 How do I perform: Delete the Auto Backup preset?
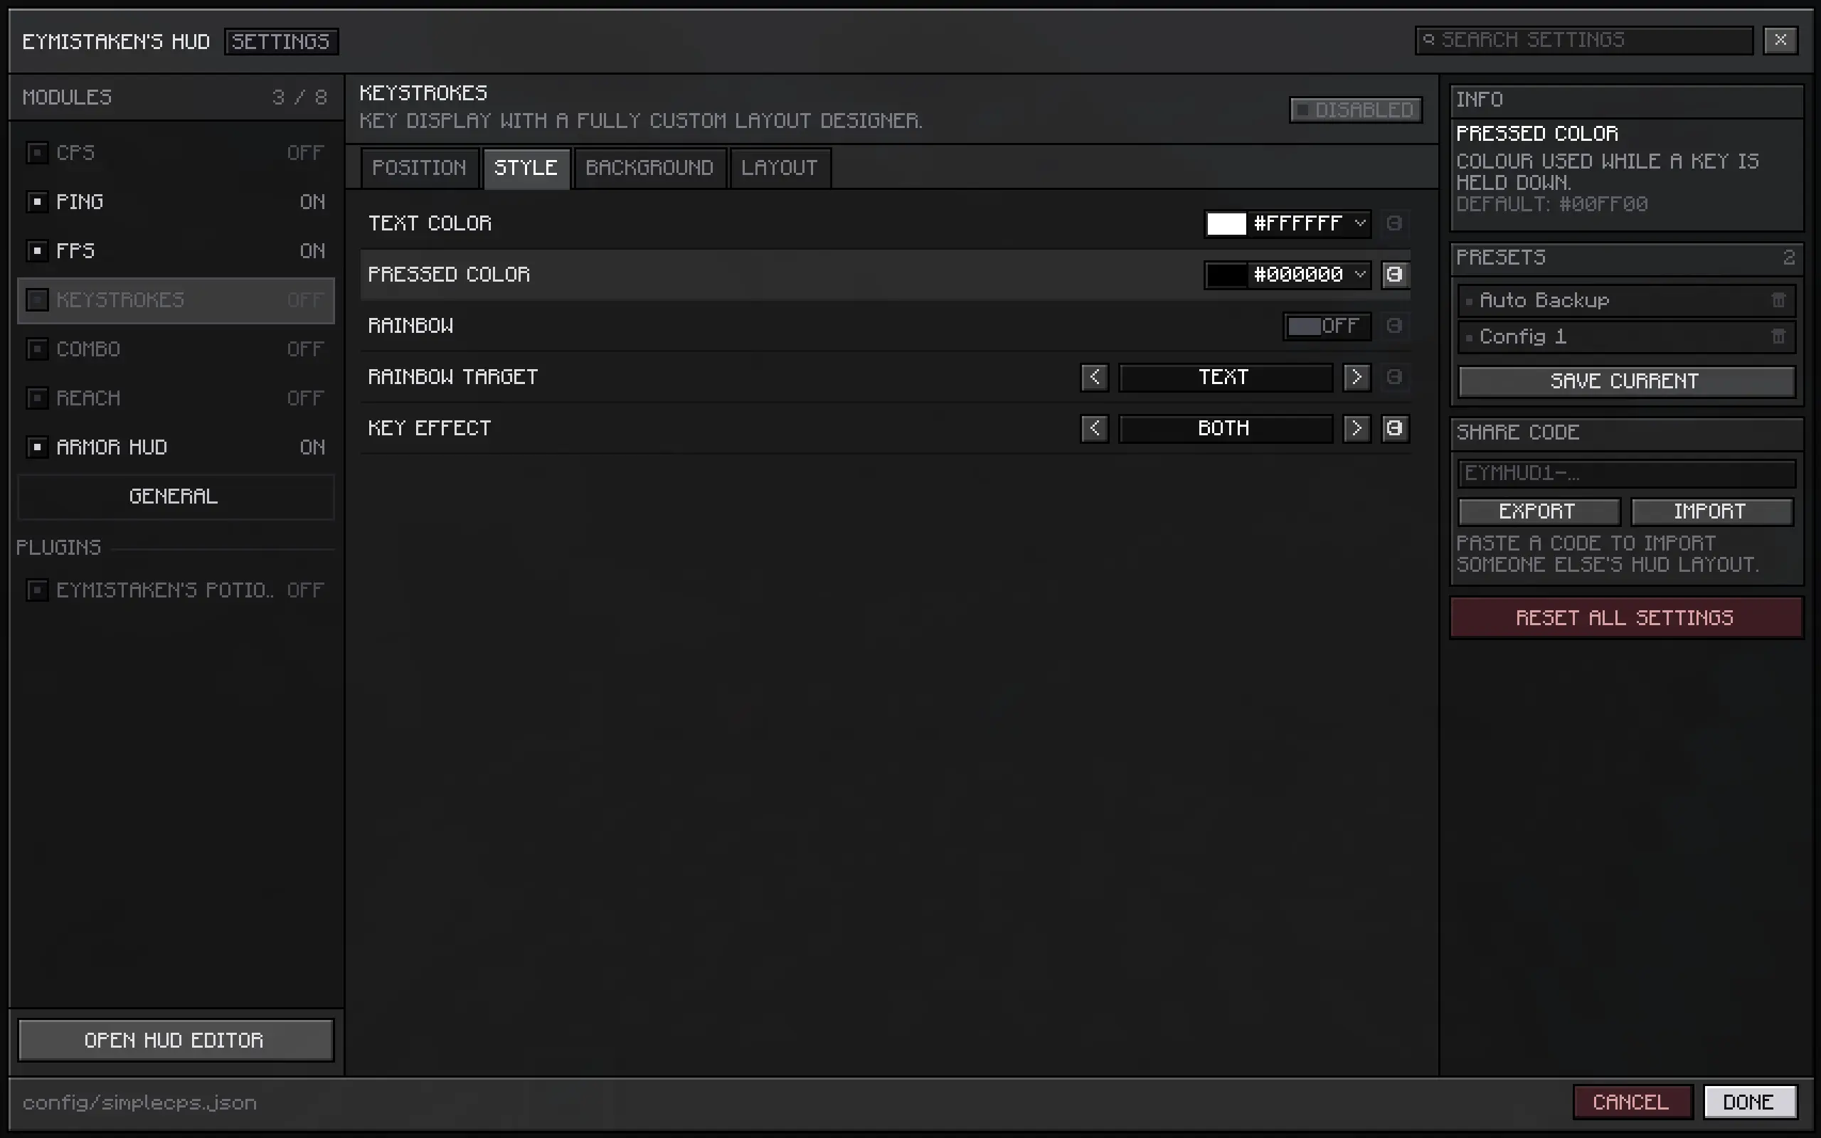tap(1778, 300)
